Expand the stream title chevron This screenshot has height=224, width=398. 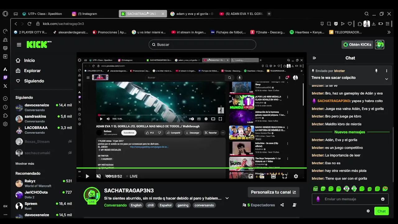[x=227, y=198]
